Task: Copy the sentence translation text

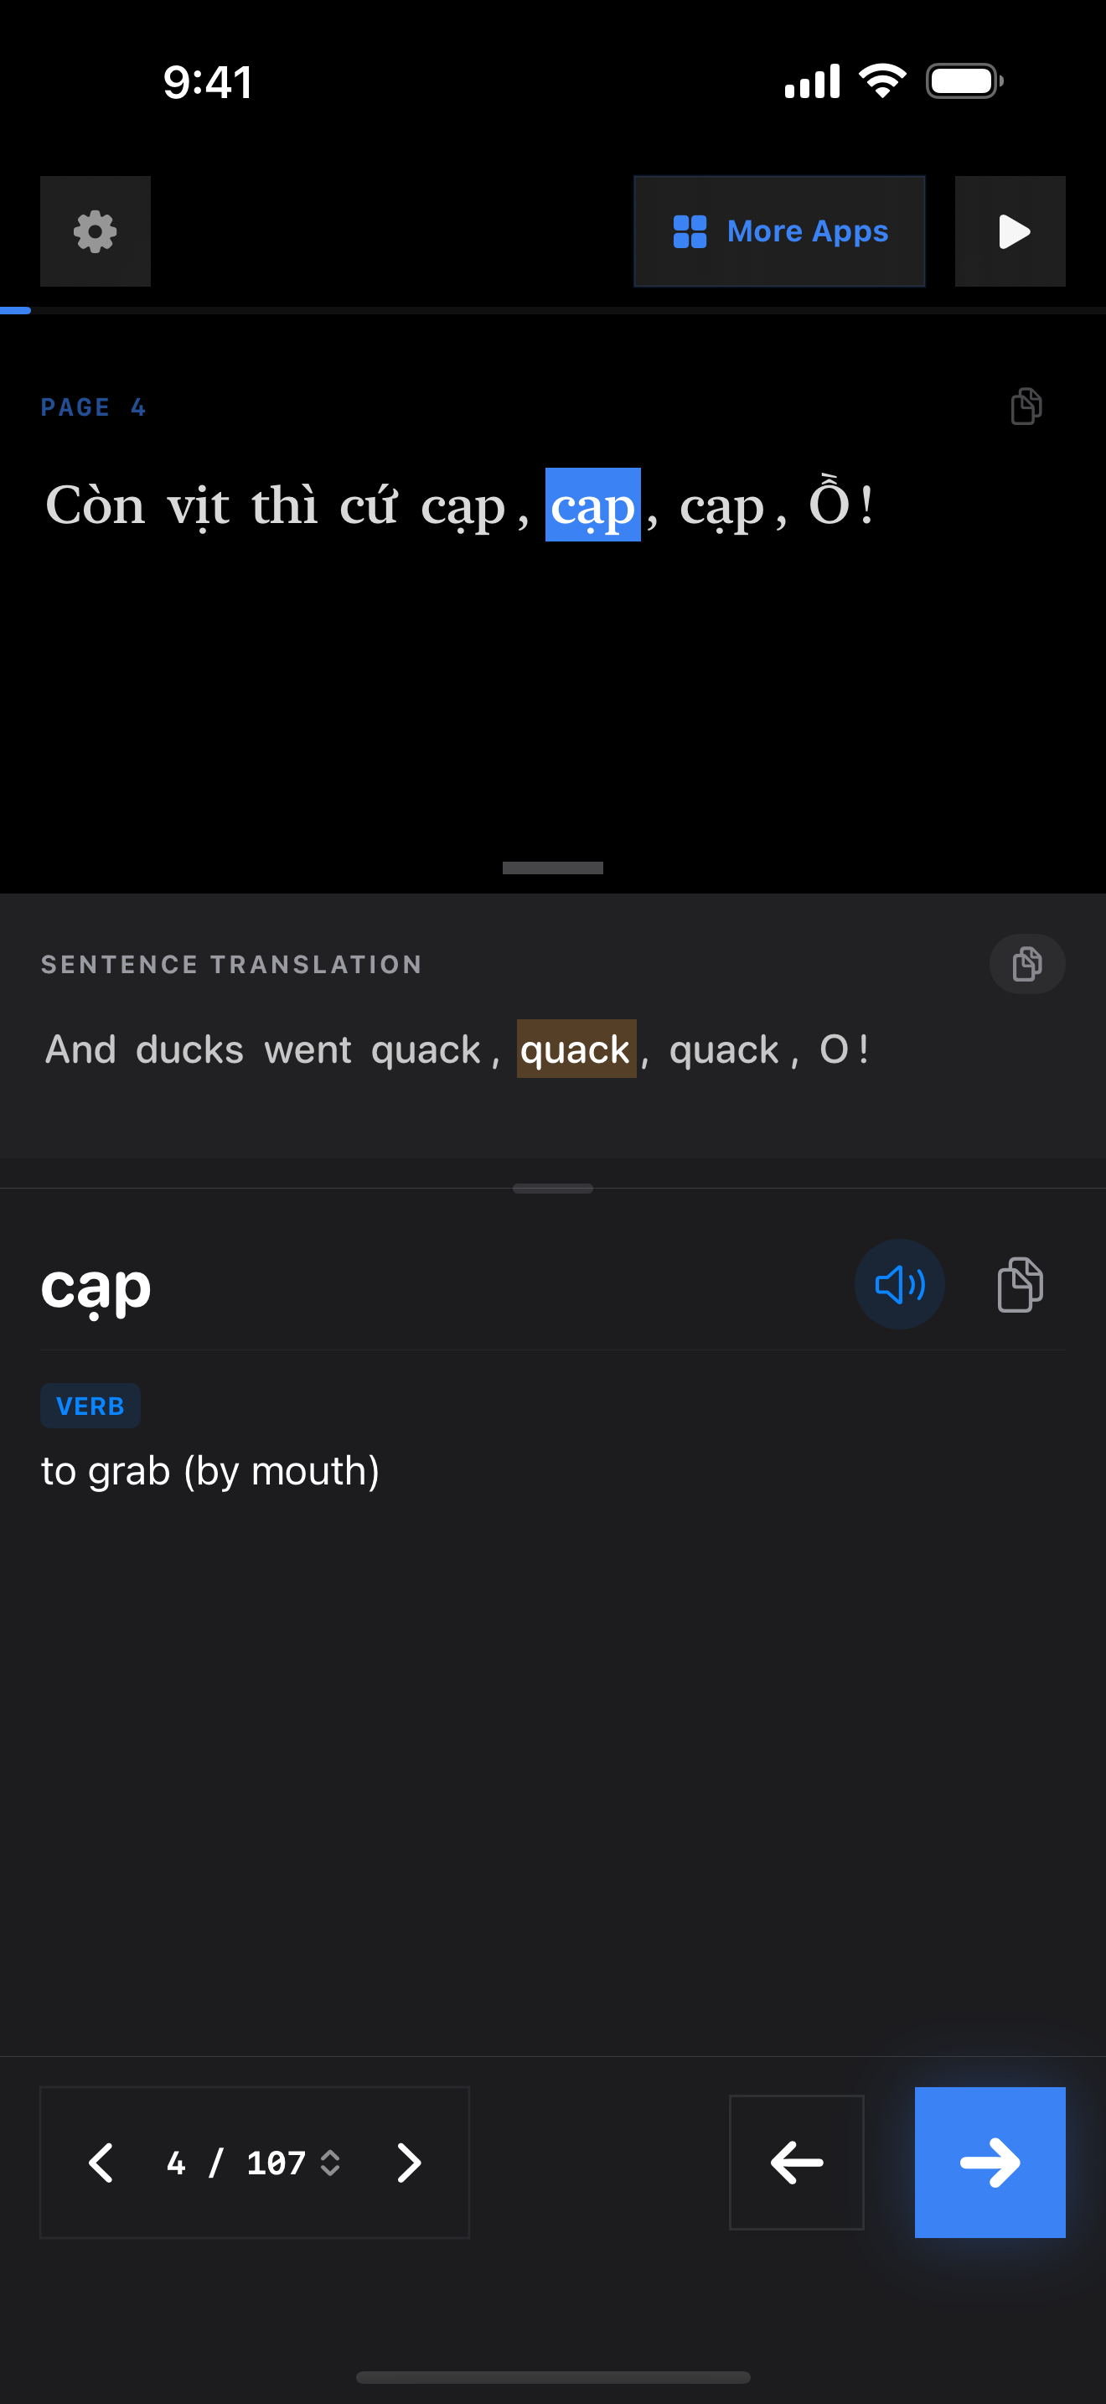Action: click(x=1026, y=964)
